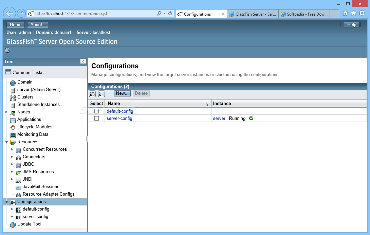The height and width of the screenshot is (235, 370).
Task: Click the JNDI icon in tree
Action: [x=18, y=180]
